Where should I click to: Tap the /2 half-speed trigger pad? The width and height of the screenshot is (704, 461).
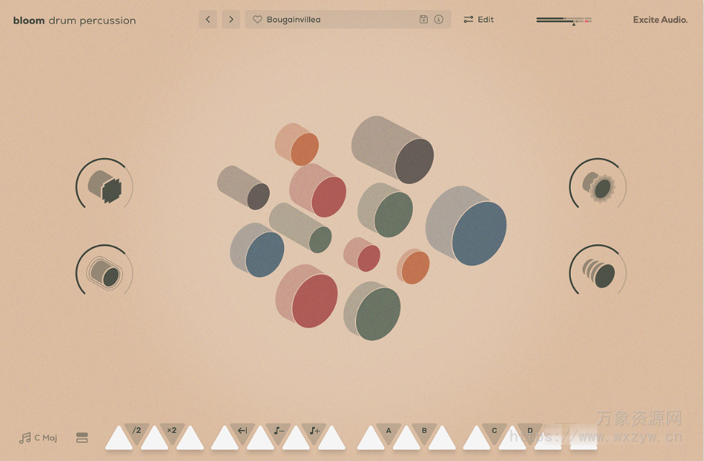pyautogui.click(x=136, y=435)
